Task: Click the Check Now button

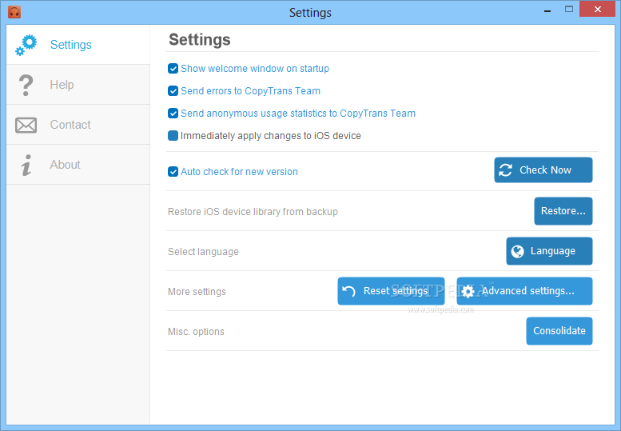Action: tap(543, 170)
